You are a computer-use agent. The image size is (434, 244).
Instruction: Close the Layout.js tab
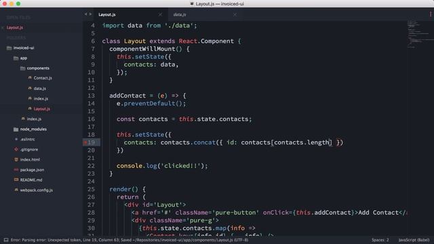(x=160, y=14)
